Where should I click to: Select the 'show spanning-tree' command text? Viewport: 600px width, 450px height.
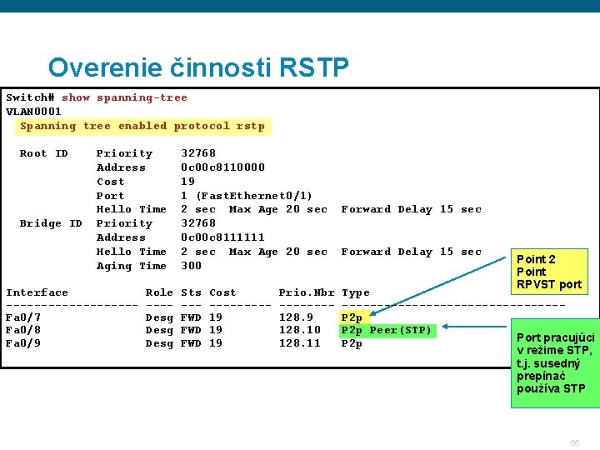click(x=124, y=97)
